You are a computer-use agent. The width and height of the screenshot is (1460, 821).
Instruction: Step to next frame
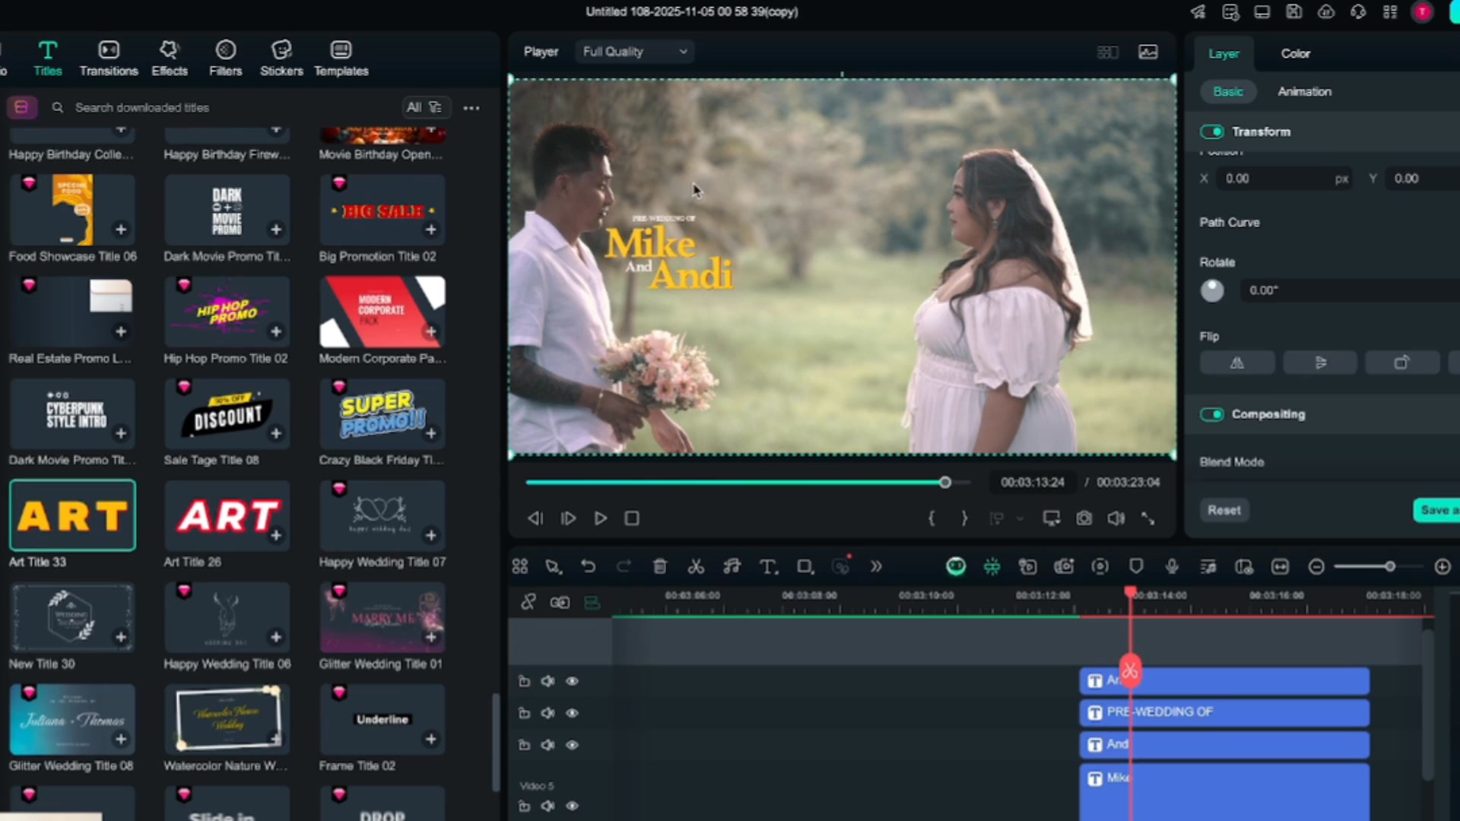[568, 518]
